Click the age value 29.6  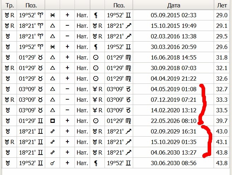[x=222, y=47]
